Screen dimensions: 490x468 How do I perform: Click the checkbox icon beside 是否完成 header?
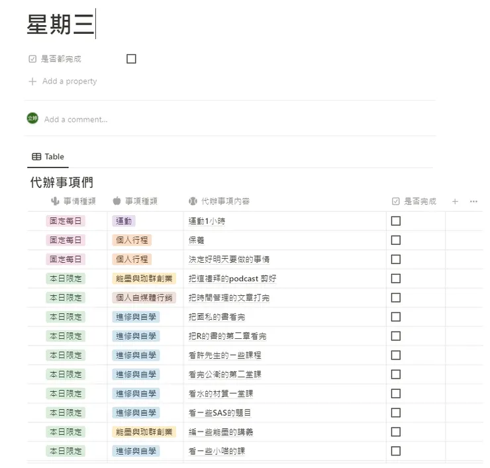point(395,201)
